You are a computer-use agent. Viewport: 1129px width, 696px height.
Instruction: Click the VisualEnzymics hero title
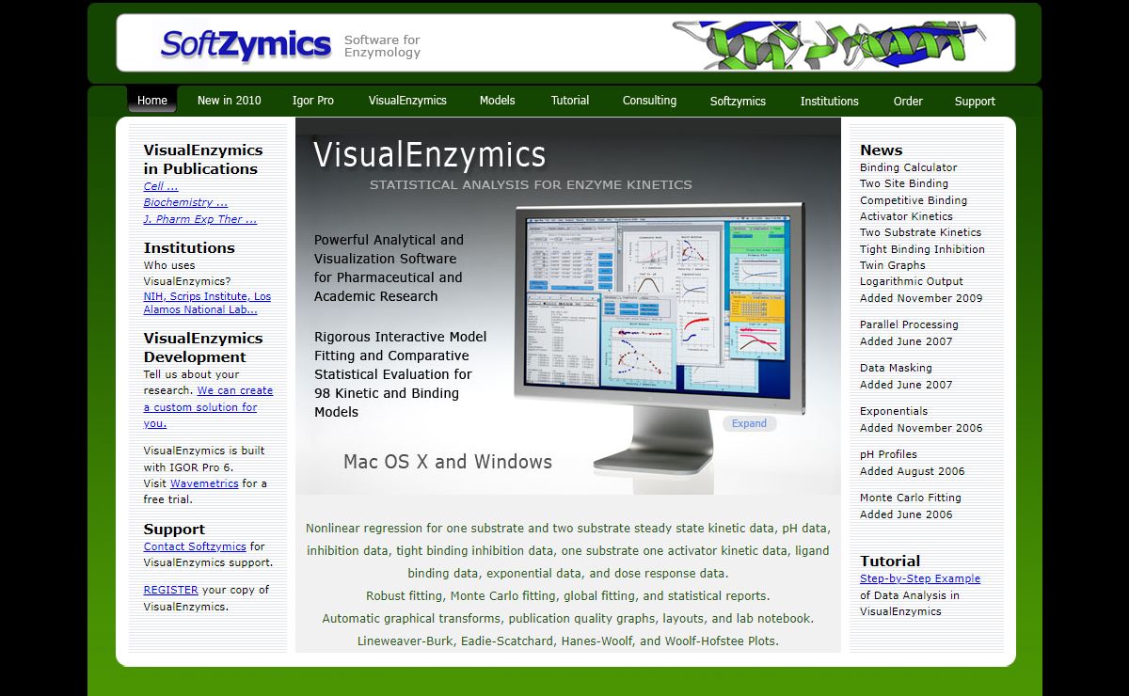[x=429, y=154]
